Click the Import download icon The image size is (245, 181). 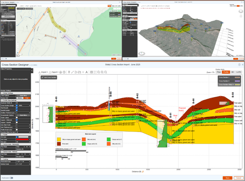click(x=40, y=72)
